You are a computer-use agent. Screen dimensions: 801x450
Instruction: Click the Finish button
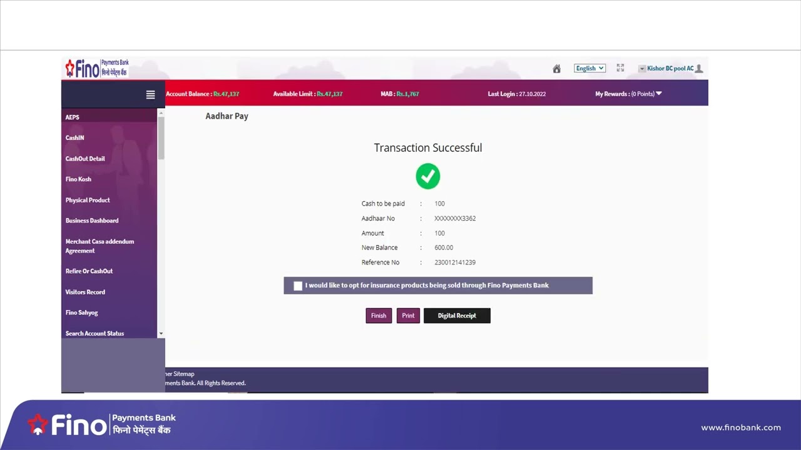pos(379,316)
